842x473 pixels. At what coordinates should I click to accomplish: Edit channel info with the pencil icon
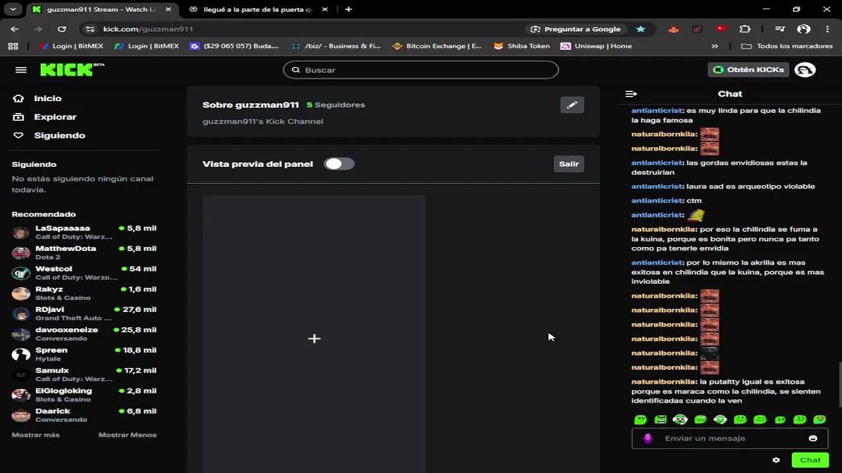(572, 105)
